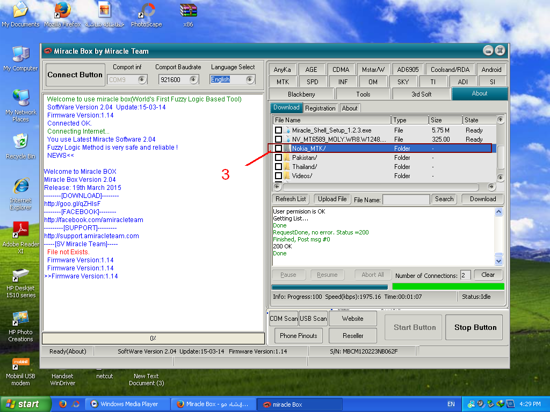The width and height of the screenshot is (550, 412).
Task: Switch to the Coolsand/RDA tab
Action: point(450,69)
